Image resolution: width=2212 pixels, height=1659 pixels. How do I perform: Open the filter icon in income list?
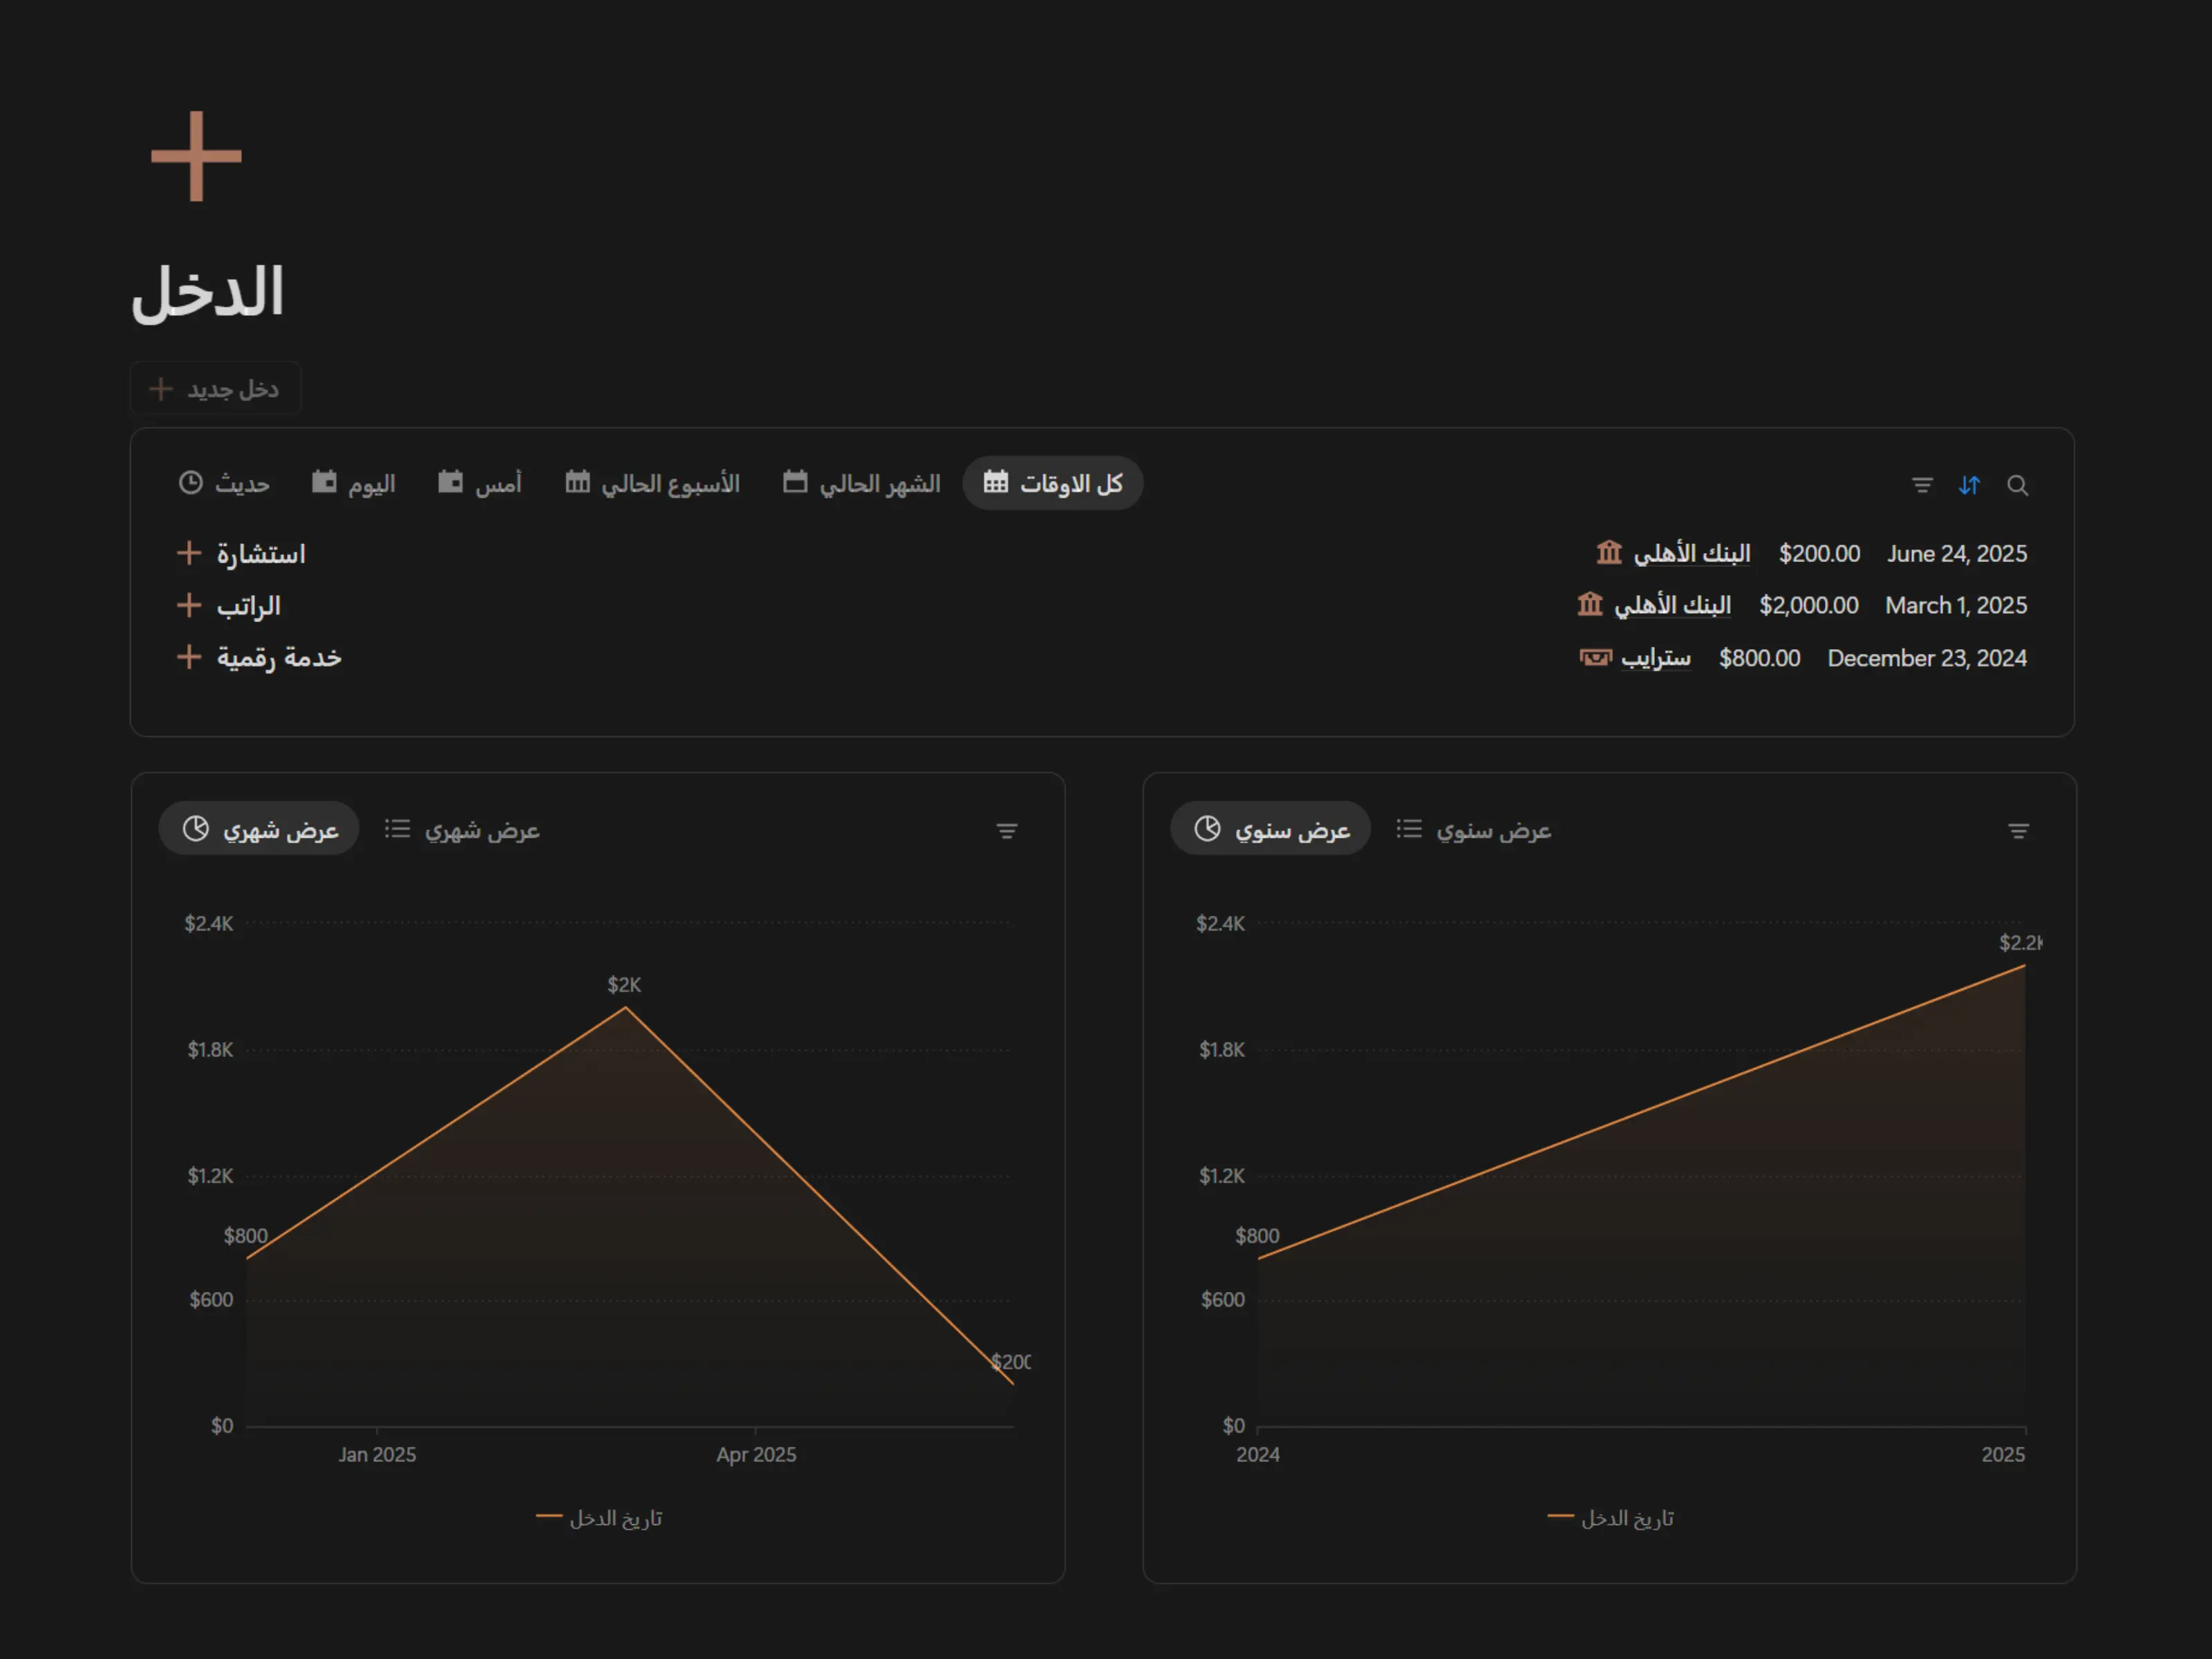click(1921, 485)
